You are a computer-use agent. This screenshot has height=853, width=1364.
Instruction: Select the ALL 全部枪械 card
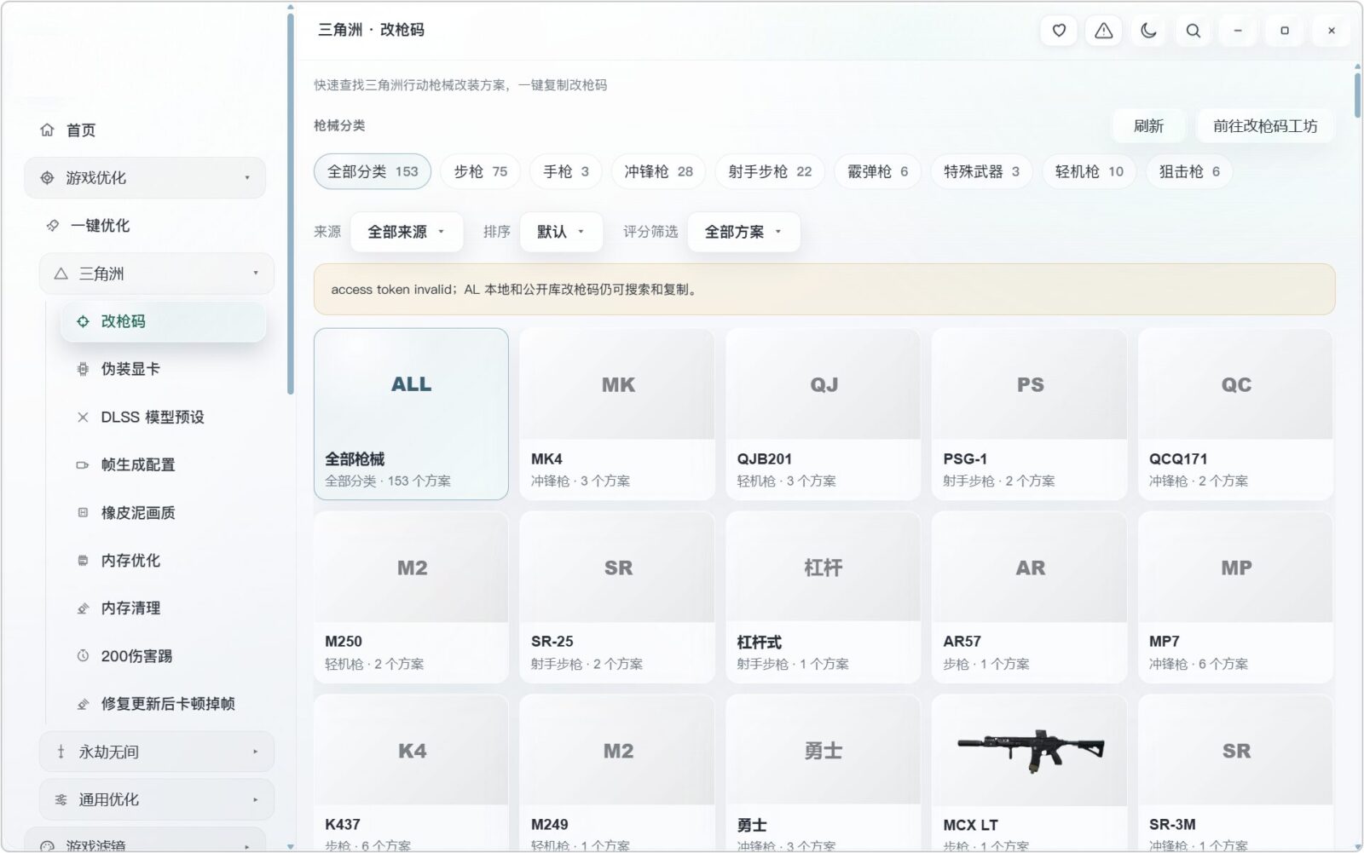(411, 414)
